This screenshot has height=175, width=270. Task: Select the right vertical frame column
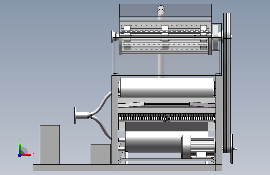coord(219,120)
